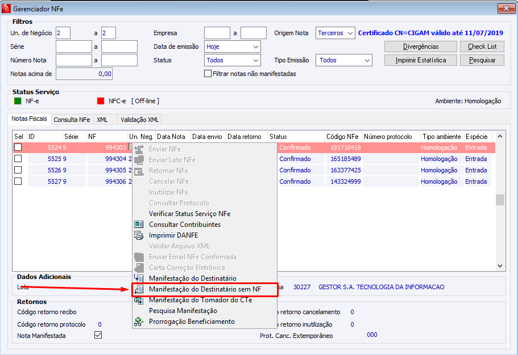Click the grid scrollbar up arrow
Screen dimensions: 518x355
coord(500,136)
